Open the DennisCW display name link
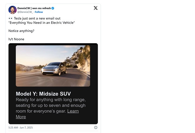This screenshot has height=133, width=195. pos(34,8)
